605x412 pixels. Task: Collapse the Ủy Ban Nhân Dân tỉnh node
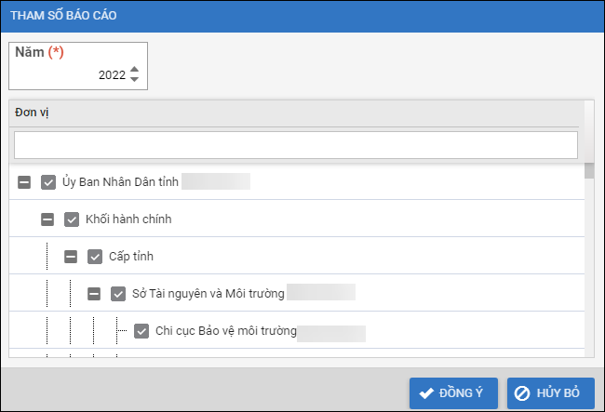[25, 182]
